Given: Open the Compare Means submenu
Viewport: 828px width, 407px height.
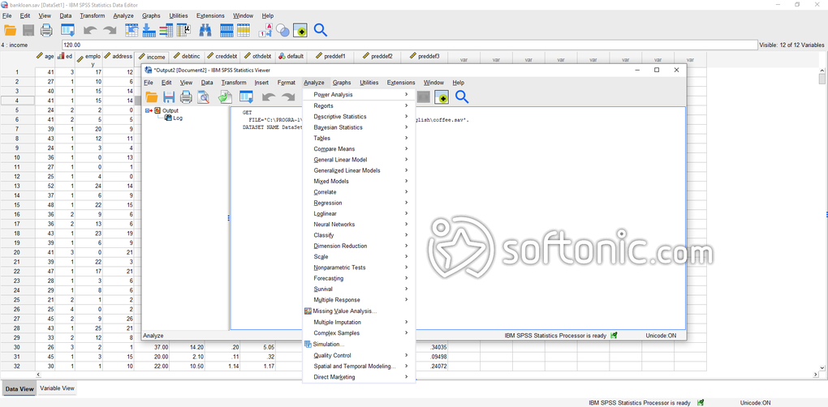Looking at the screenshot, I should click(x=360, y=149).
